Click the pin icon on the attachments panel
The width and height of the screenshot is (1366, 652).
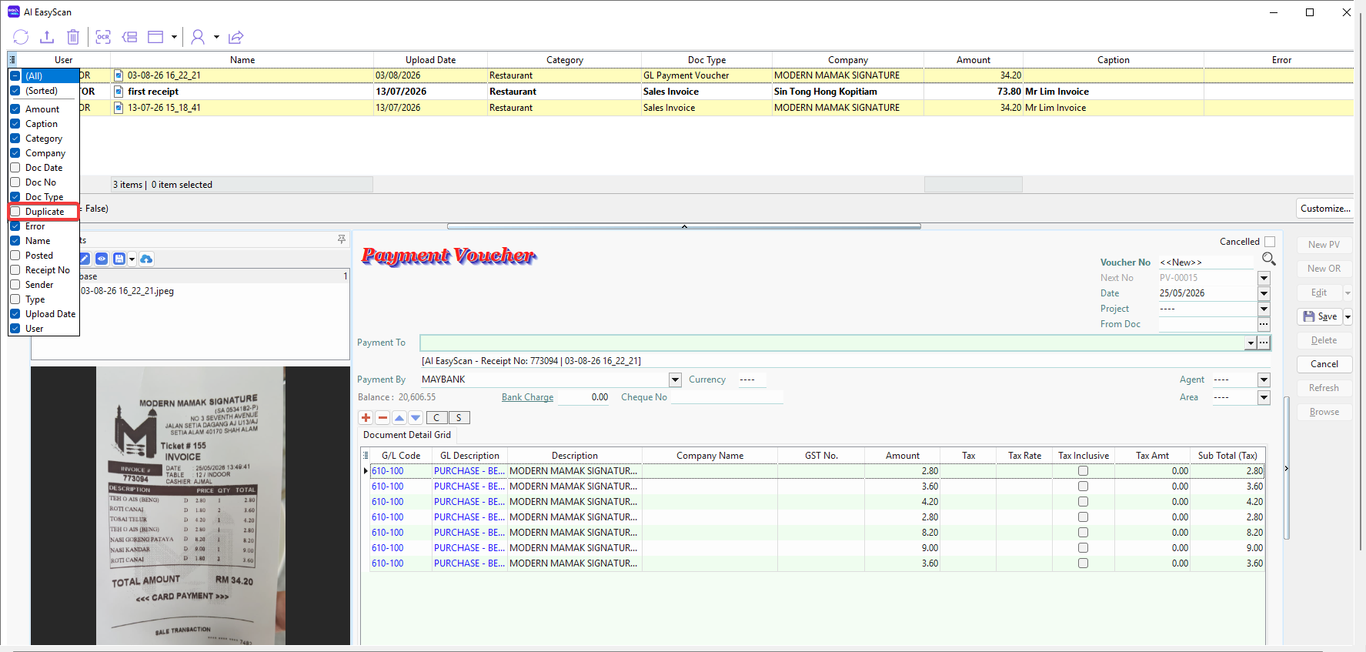tap(342, 240)
